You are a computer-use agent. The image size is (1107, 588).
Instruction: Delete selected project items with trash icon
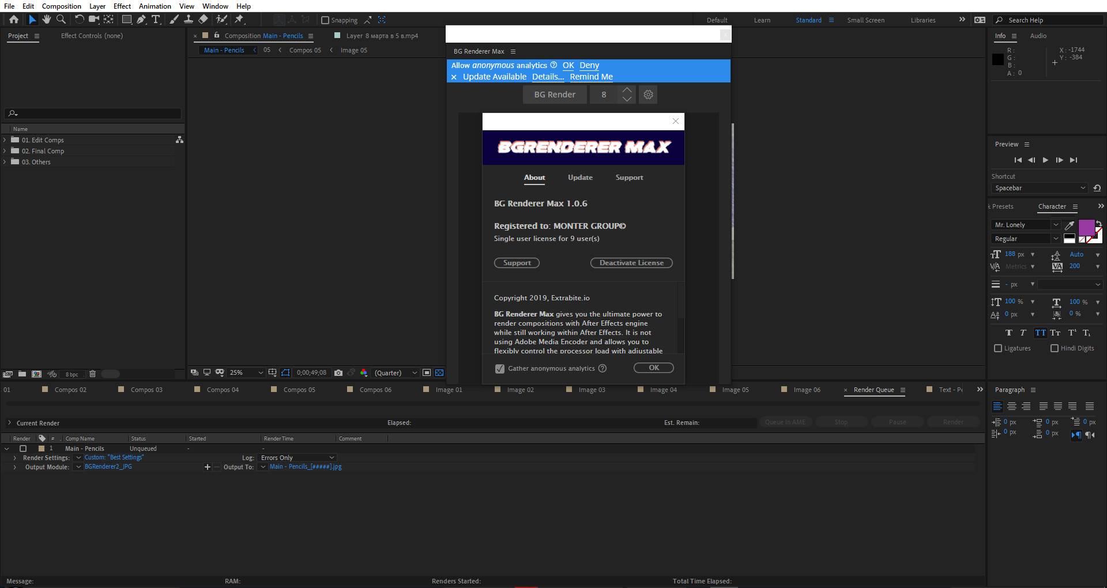92,374
